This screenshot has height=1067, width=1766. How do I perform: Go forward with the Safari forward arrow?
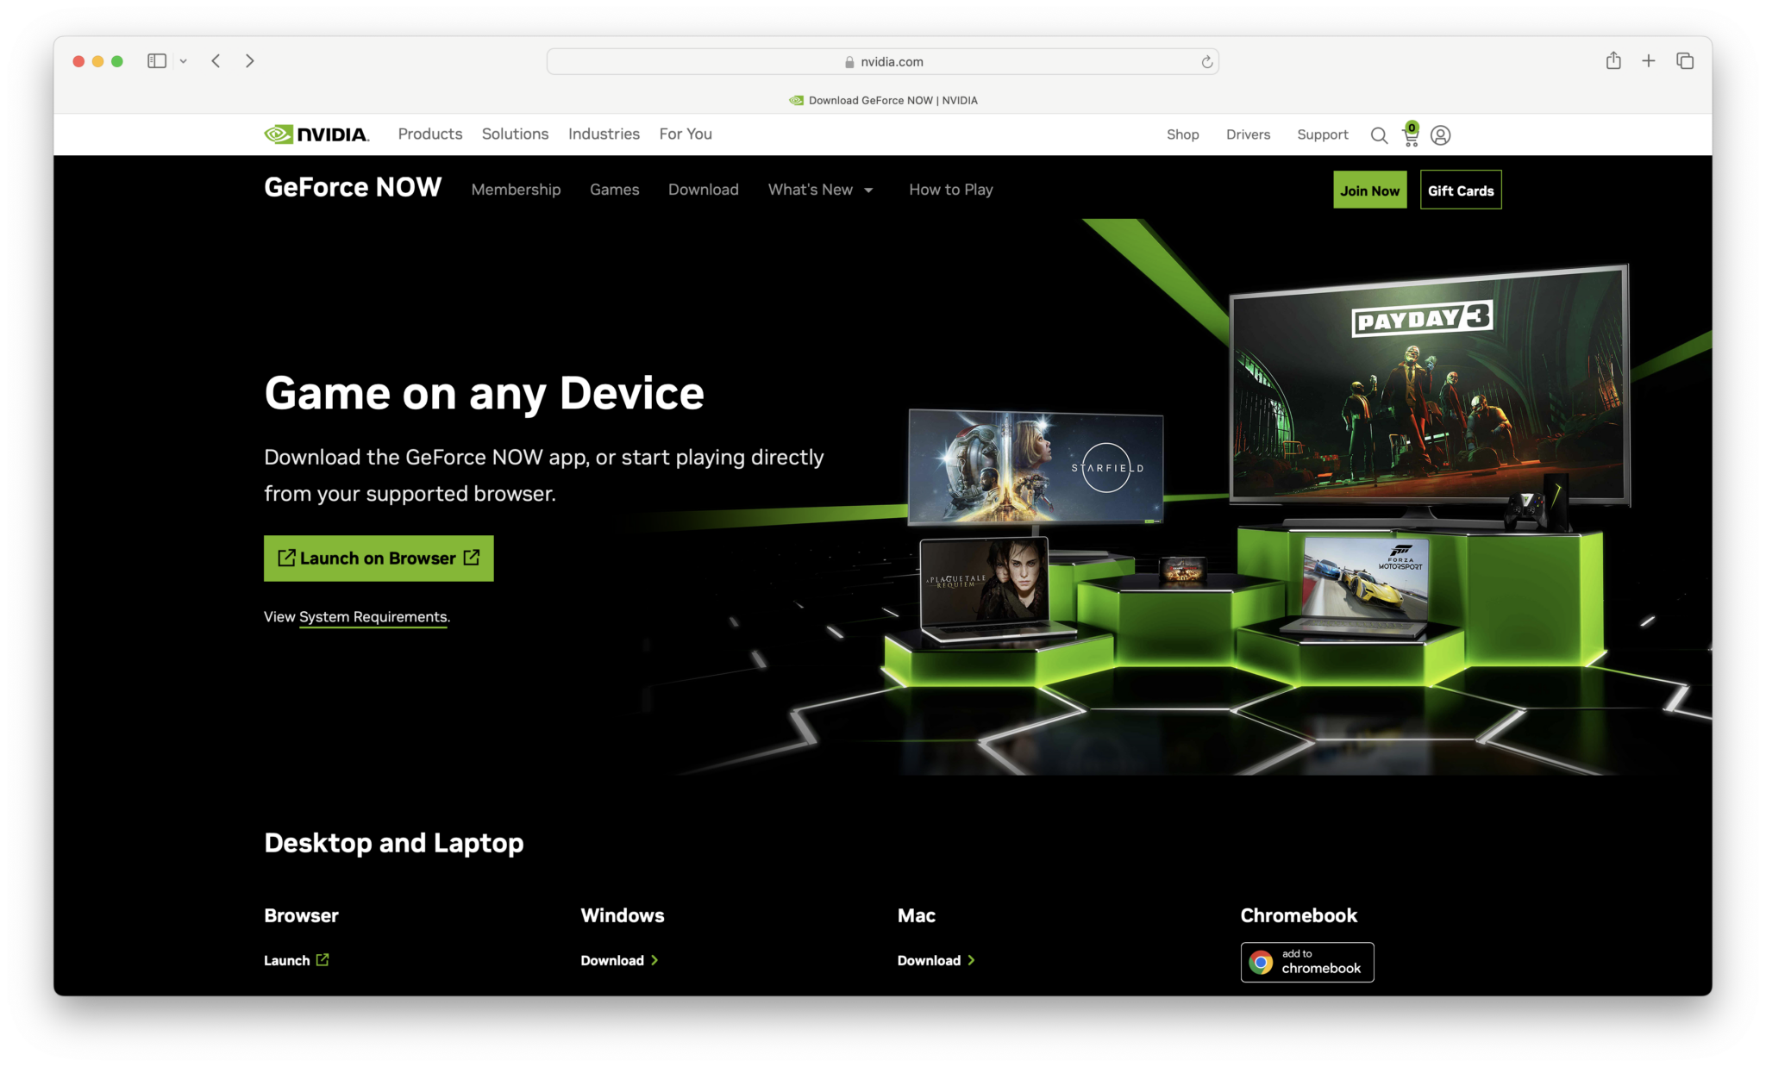point(250,61)
